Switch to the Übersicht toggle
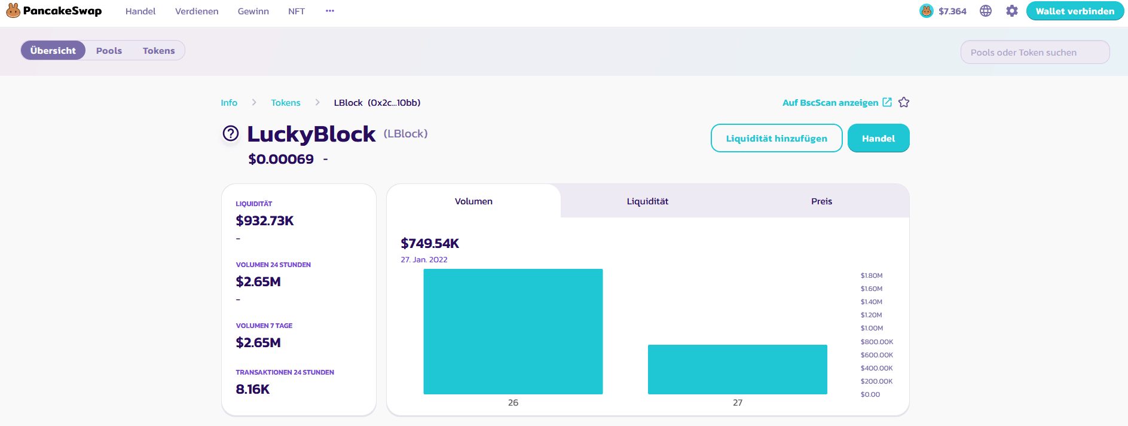The image size is (1128, 426). tap(53, 51)
